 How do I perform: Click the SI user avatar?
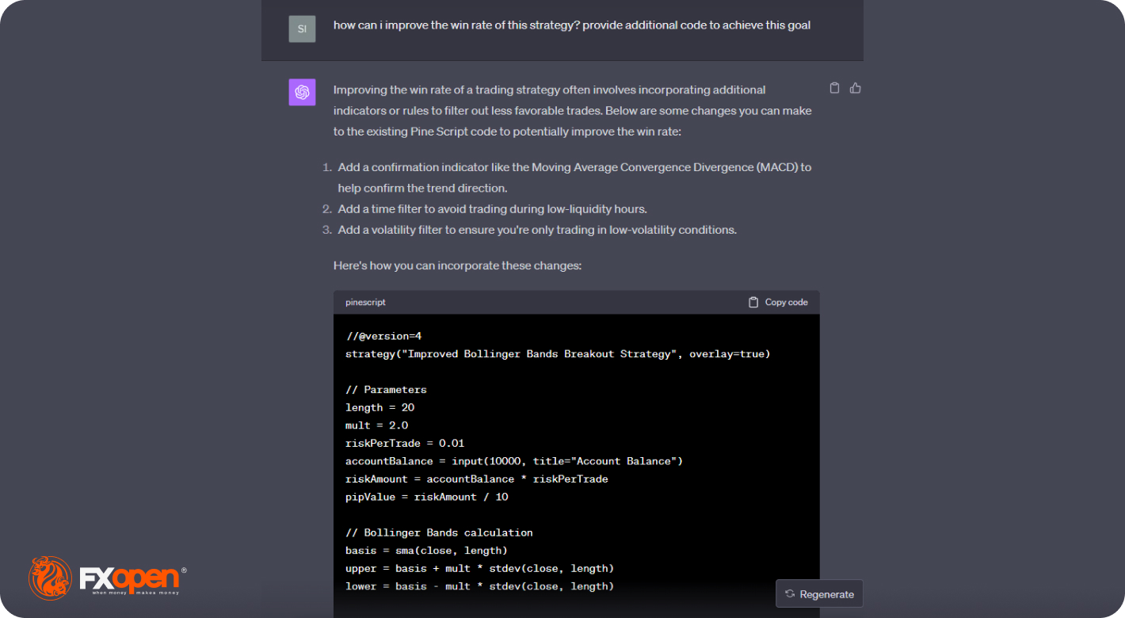click(302, 29)
